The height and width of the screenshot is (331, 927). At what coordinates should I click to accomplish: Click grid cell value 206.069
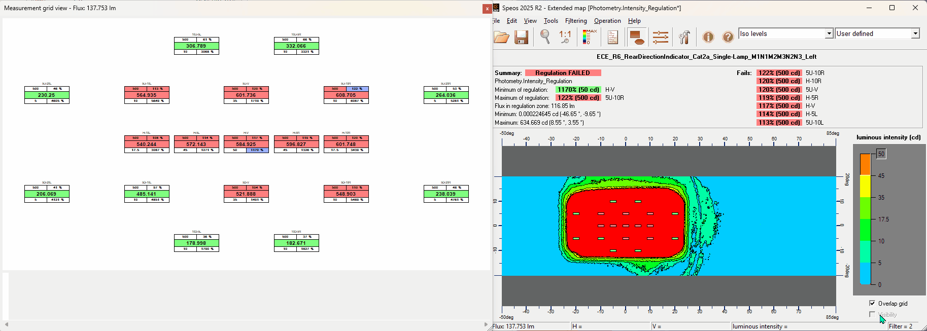tap(47, 194)
